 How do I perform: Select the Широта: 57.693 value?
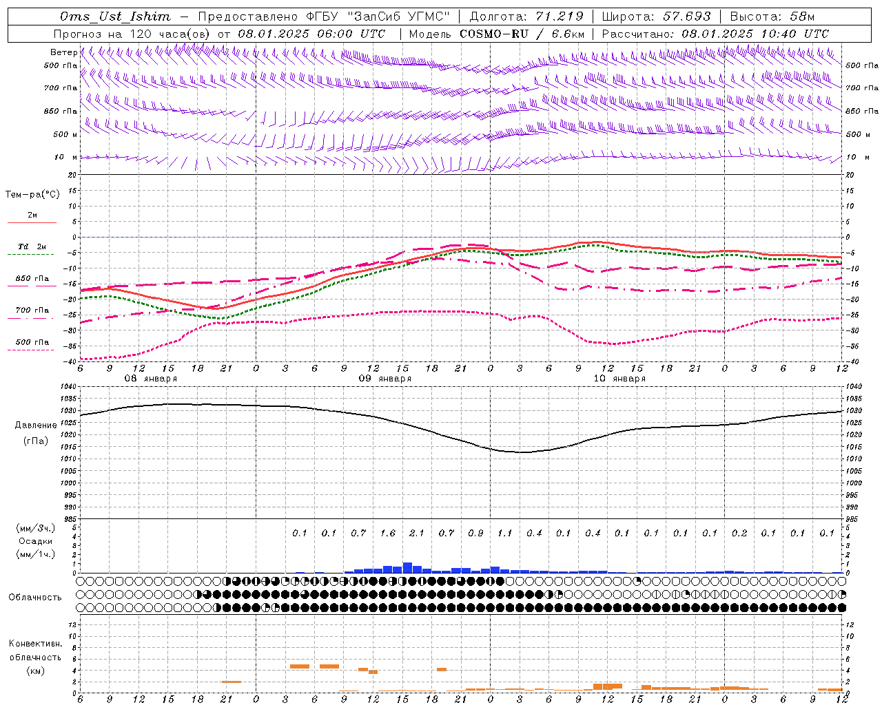point(656,17)
